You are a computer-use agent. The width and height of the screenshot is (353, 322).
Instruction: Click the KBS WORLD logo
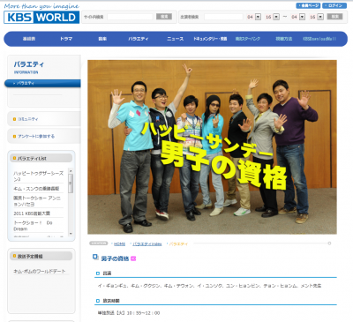point(41,17)
